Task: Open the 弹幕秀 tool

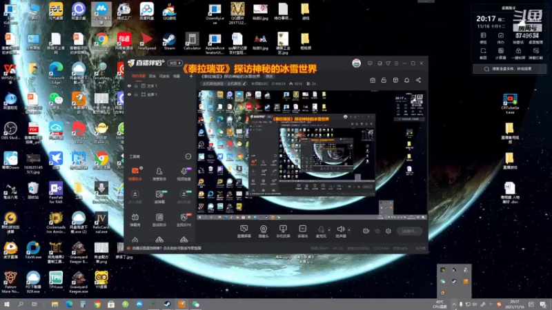Action: 135,220
